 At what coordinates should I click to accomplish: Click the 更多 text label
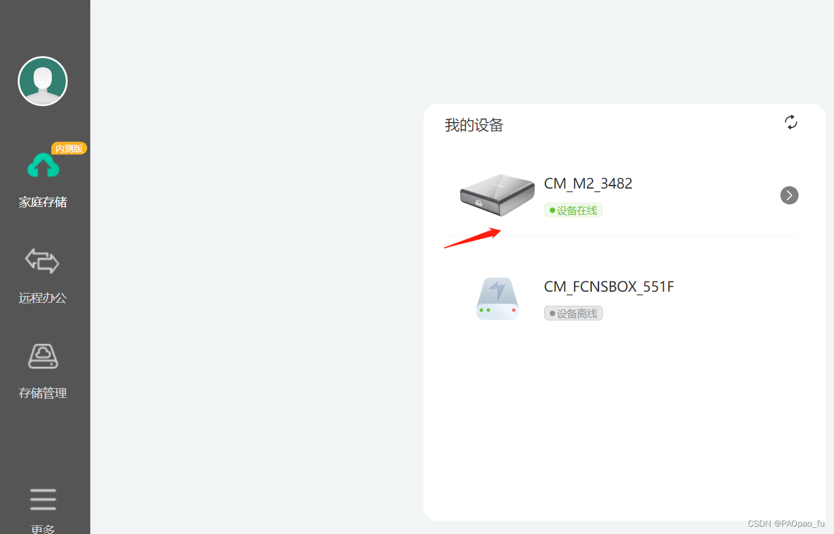(x=43, y=529)
